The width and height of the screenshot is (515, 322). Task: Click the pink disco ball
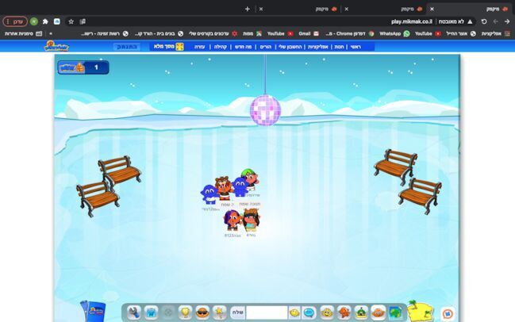(x=265, y=110)
